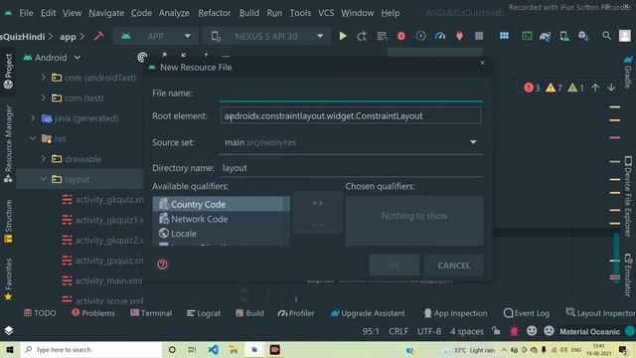The width and height of the screenshot is (636, 358).
Task: Open the Source set dropdown
Action: click(351, 142)
